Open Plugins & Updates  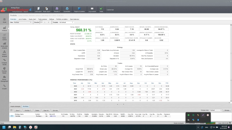coord(80,9)
